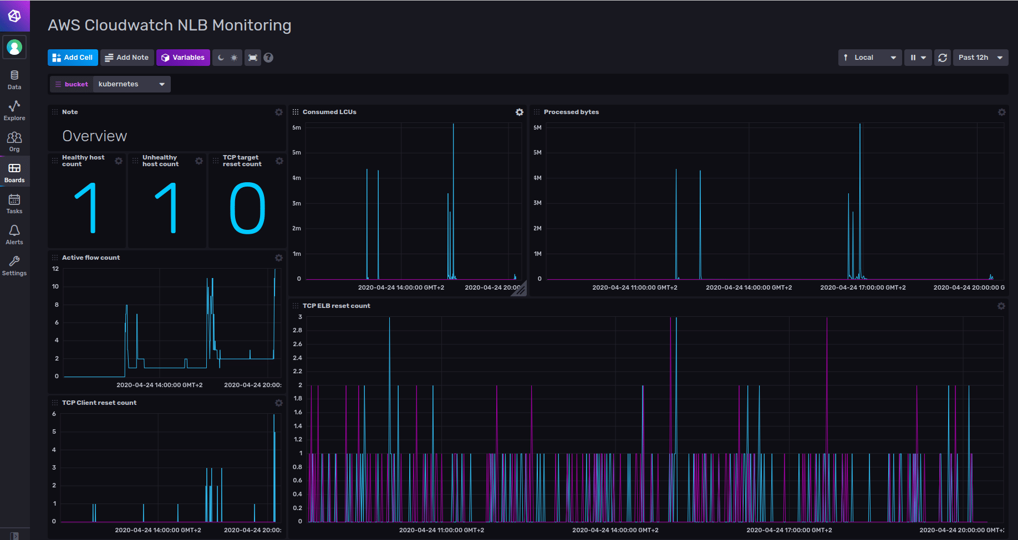The height and width of the screenshot is (540, 1018).
Task: Open settings gear on Consumed LCUs cell
Action: click(x=519, y=112)
